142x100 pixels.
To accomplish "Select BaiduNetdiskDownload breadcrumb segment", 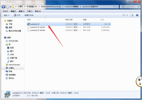I will [x=51, y=7].
